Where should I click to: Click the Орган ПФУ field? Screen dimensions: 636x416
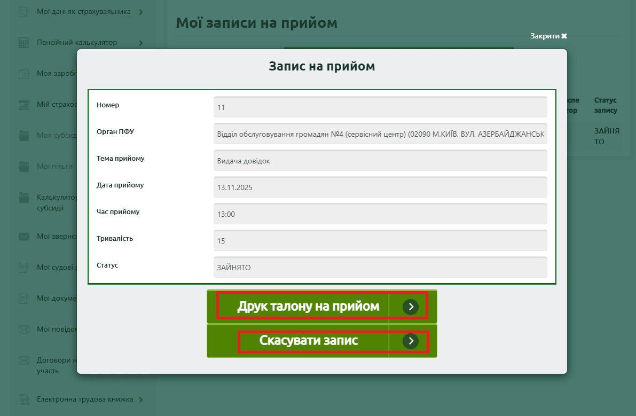click(x=380, y=134)
